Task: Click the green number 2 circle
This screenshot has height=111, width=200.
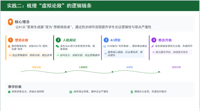Action: click(58, 40)
